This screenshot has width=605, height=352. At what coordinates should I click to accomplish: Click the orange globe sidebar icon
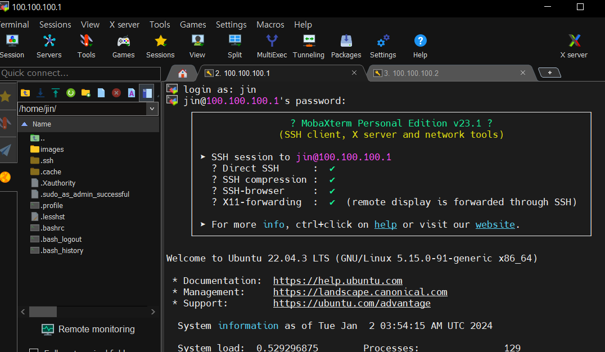[x=6, y=177]
